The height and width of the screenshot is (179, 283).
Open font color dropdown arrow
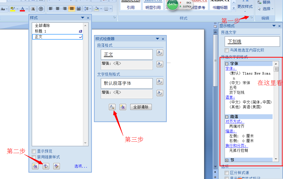27,9
